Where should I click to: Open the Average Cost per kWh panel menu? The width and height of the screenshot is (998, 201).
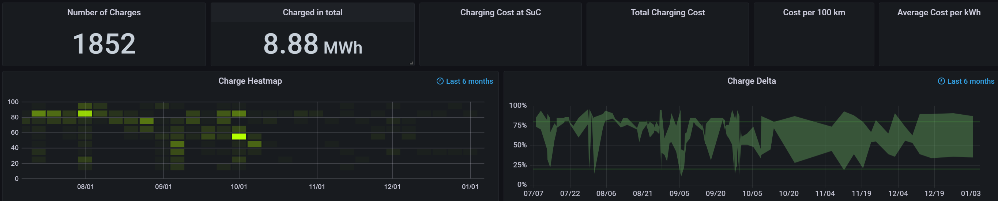938,12
